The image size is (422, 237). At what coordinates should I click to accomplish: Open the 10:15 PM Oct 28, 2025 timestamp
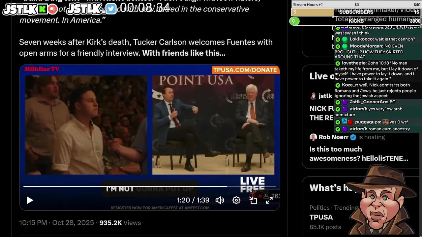[56, 223]
